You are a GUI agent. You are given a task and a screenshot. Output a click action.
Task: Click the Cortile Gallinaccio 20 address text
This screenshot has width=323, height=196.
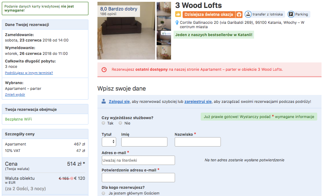click(242, 25)
